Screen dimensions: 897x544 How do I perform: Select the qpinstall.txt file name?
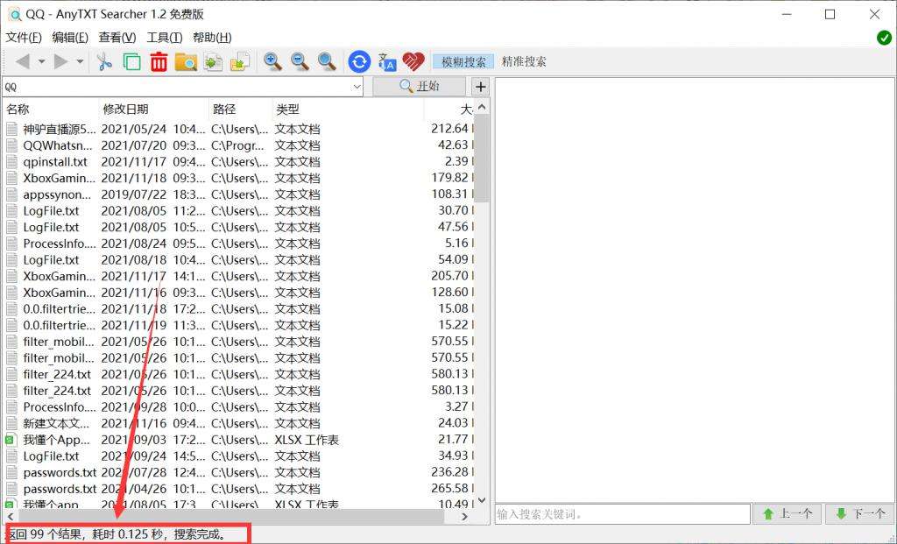pyautogui.click(x=55, y=162)
